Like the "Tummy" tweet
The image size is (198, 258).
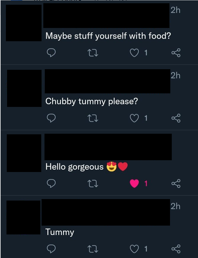[134, 249]
